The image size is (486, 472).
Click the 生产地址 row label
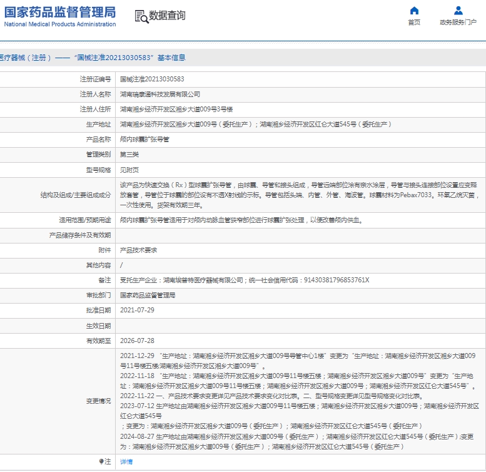tap(98, 125)
